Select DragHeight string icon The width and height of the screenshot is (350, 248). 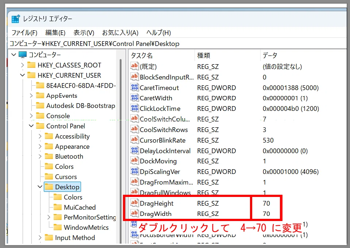pyautogui.click(x=134, y=203)
